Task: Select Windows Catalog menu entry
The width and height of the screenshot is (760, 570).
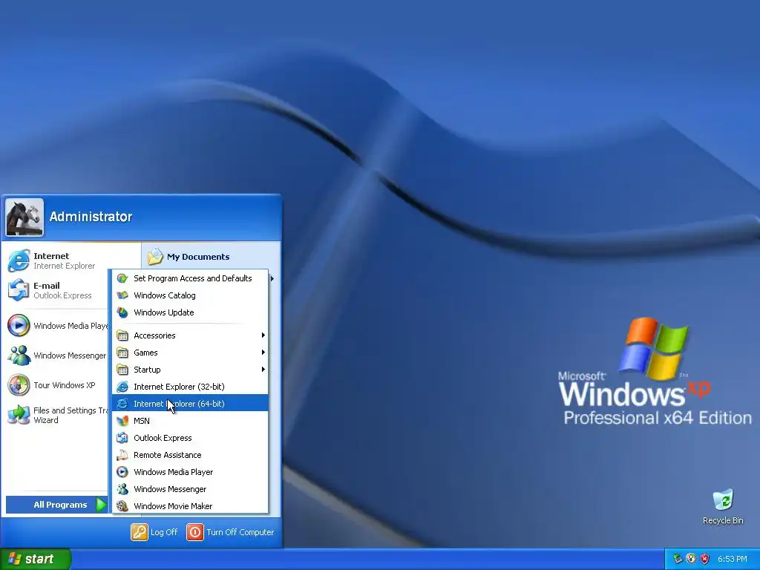Action: pos(190,295)
